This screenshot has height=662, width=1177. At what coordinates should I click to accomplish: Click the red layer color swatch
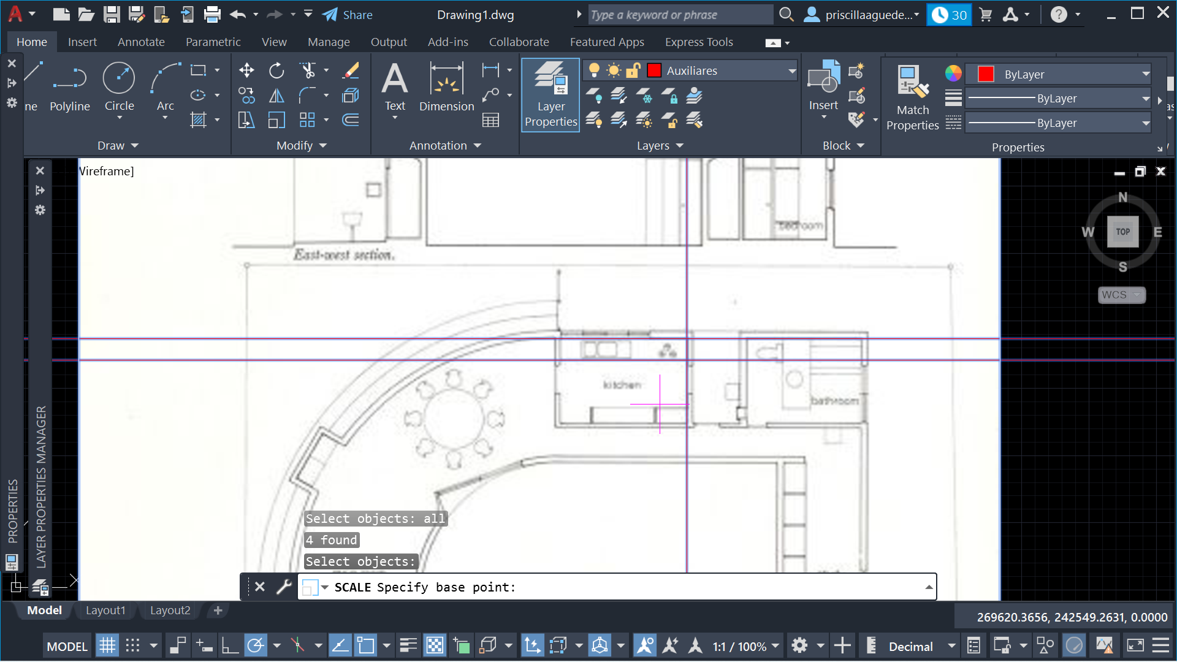tap(654, 70)
